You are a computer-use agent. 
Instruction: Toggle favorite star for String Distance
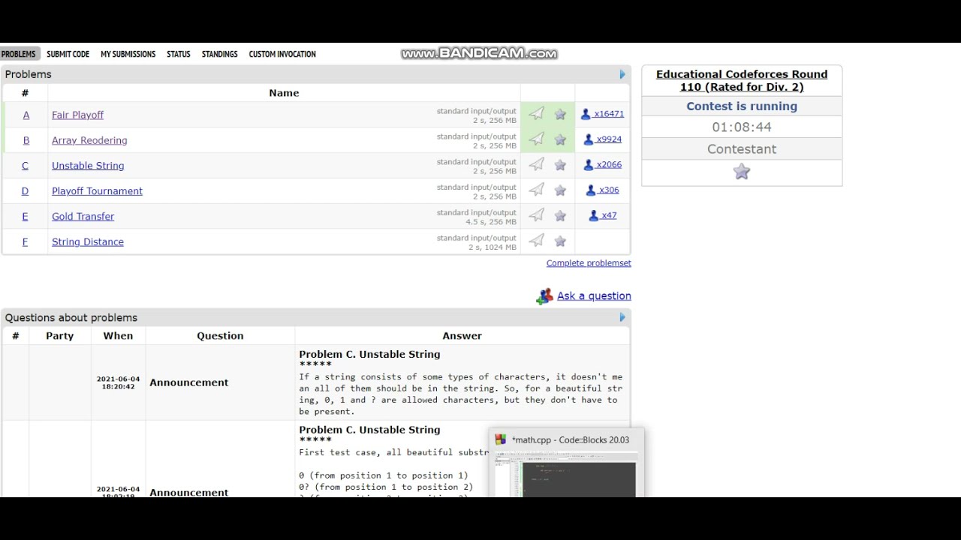point(560,241)
